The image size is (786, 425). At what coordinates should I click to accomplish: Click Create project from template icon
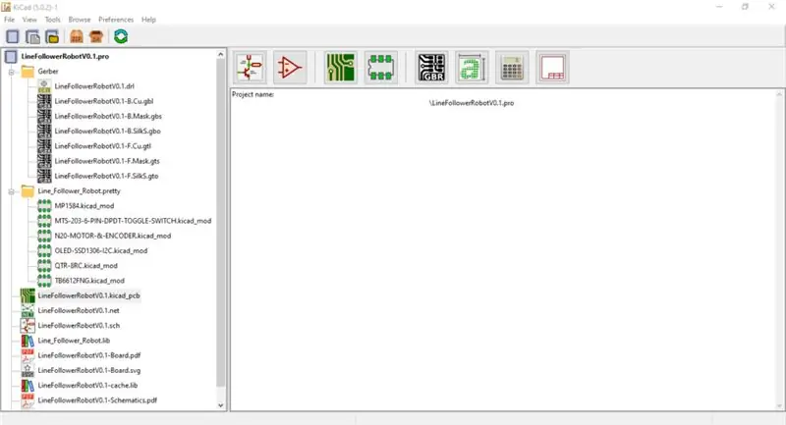32,36
